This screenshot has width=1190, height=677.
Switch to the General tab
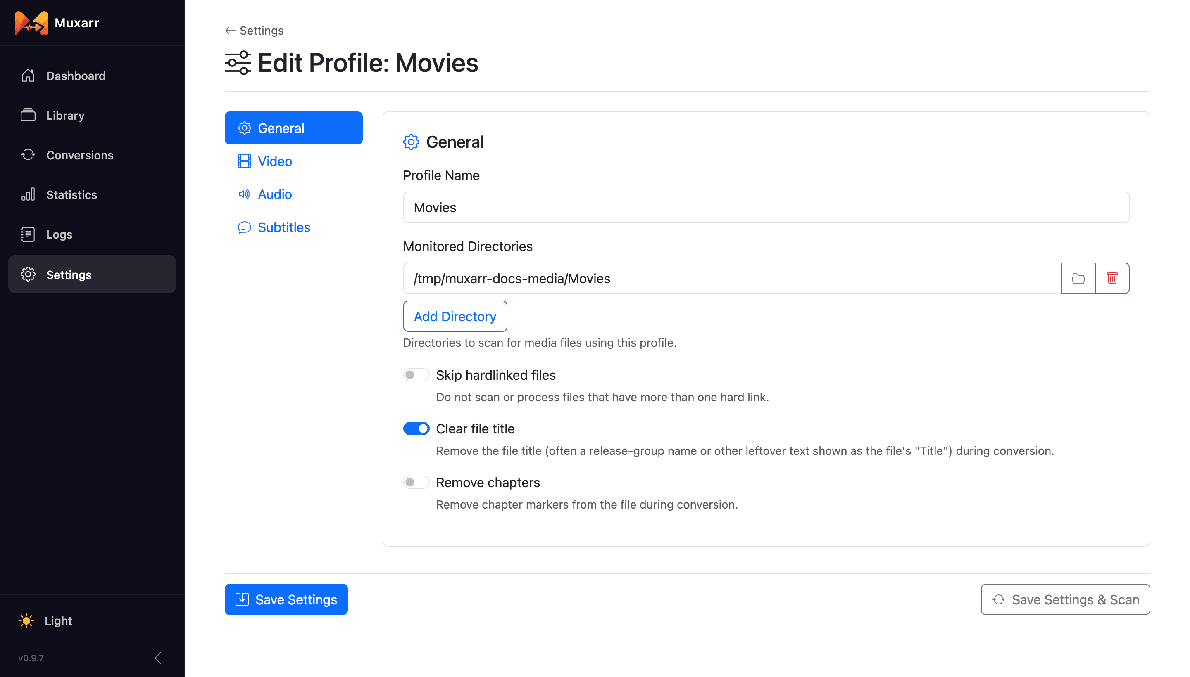(294, 128)
